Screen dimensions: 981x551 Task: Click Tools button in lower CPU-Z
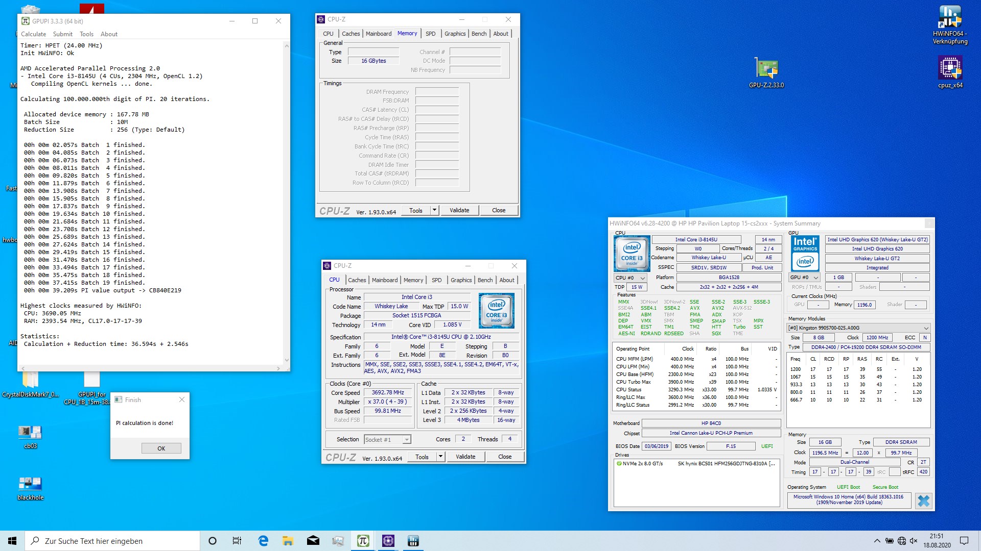pyautogui.click(x=422, y=457)
